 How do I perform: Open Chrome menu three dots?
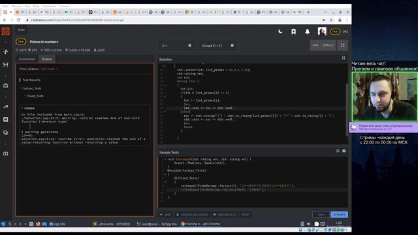(x=347, y=20)
